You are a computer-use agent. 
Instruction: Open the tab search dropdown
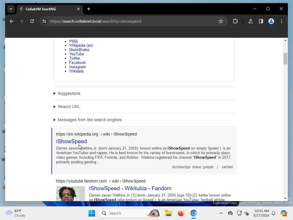(11, 9)
